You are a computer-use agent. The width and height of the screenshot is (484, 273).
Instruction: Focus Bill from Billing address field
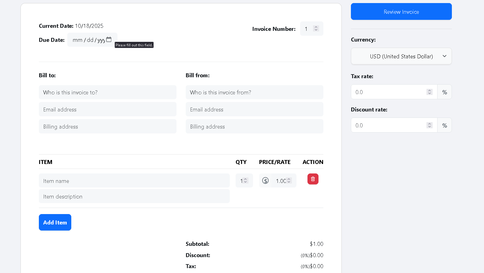[x=255, y=126]
